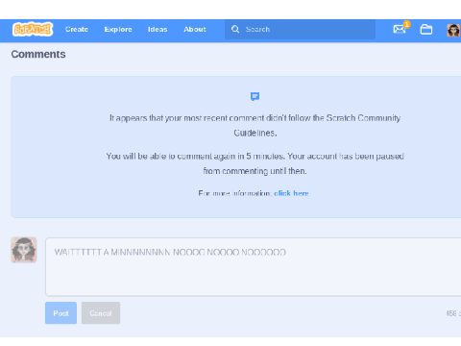Click the comment text box
The width and height of the screenshot is (461, 346).
253,266
